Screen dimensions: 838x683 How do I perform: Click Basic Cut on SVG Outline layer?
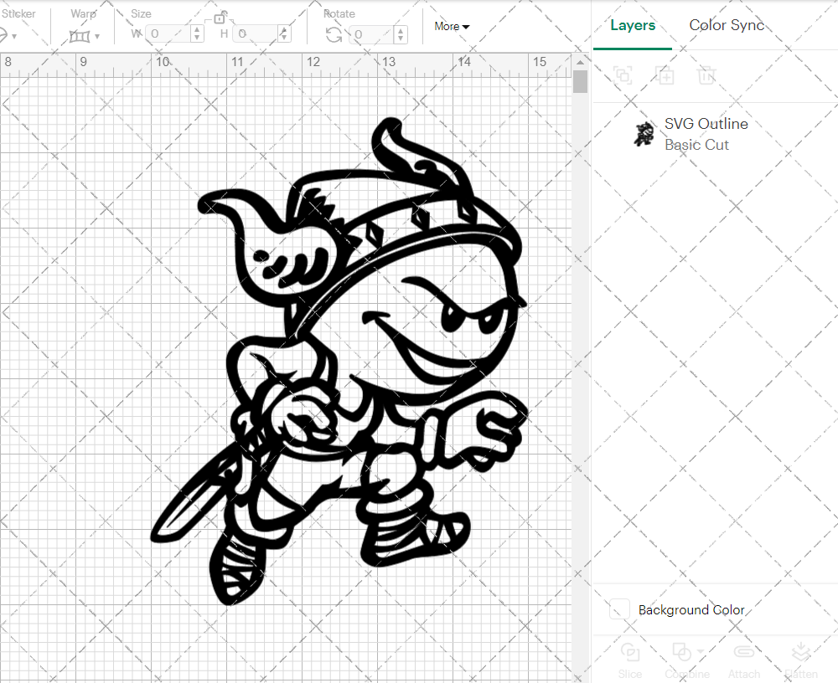pyautogui.click(x=696, y=145)
